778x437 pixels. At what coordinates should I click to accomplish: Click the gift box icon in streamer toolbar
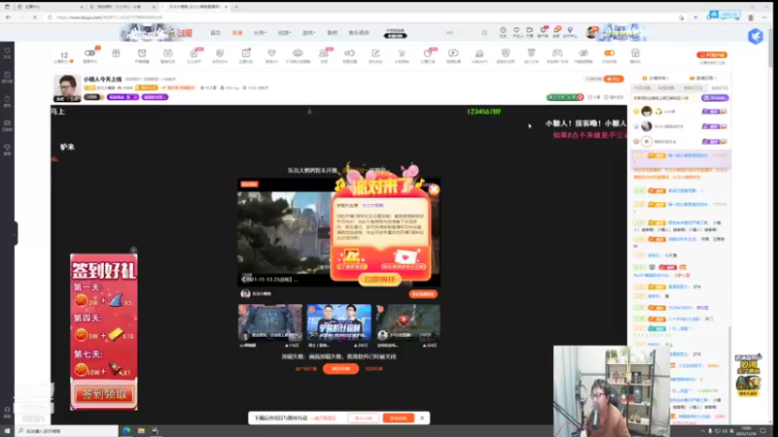116,53
